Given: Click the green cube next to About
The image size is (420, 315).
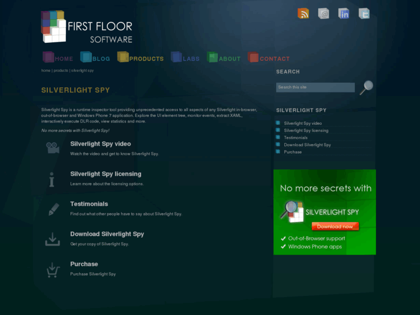Looking at the screenshot, I should [213, 57].
